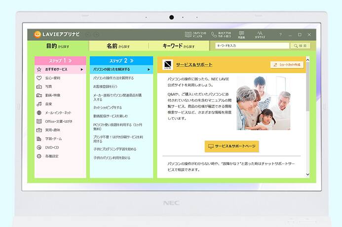Switch to 目的から探す tab
The image size is (342, 227).
click(58, 46)
